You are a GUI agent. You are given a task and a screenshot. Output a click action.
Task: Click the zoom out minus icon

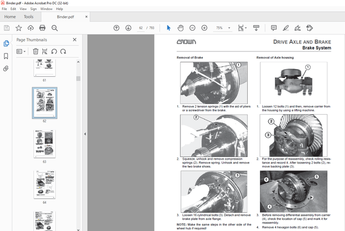click(x=193, y=28)
